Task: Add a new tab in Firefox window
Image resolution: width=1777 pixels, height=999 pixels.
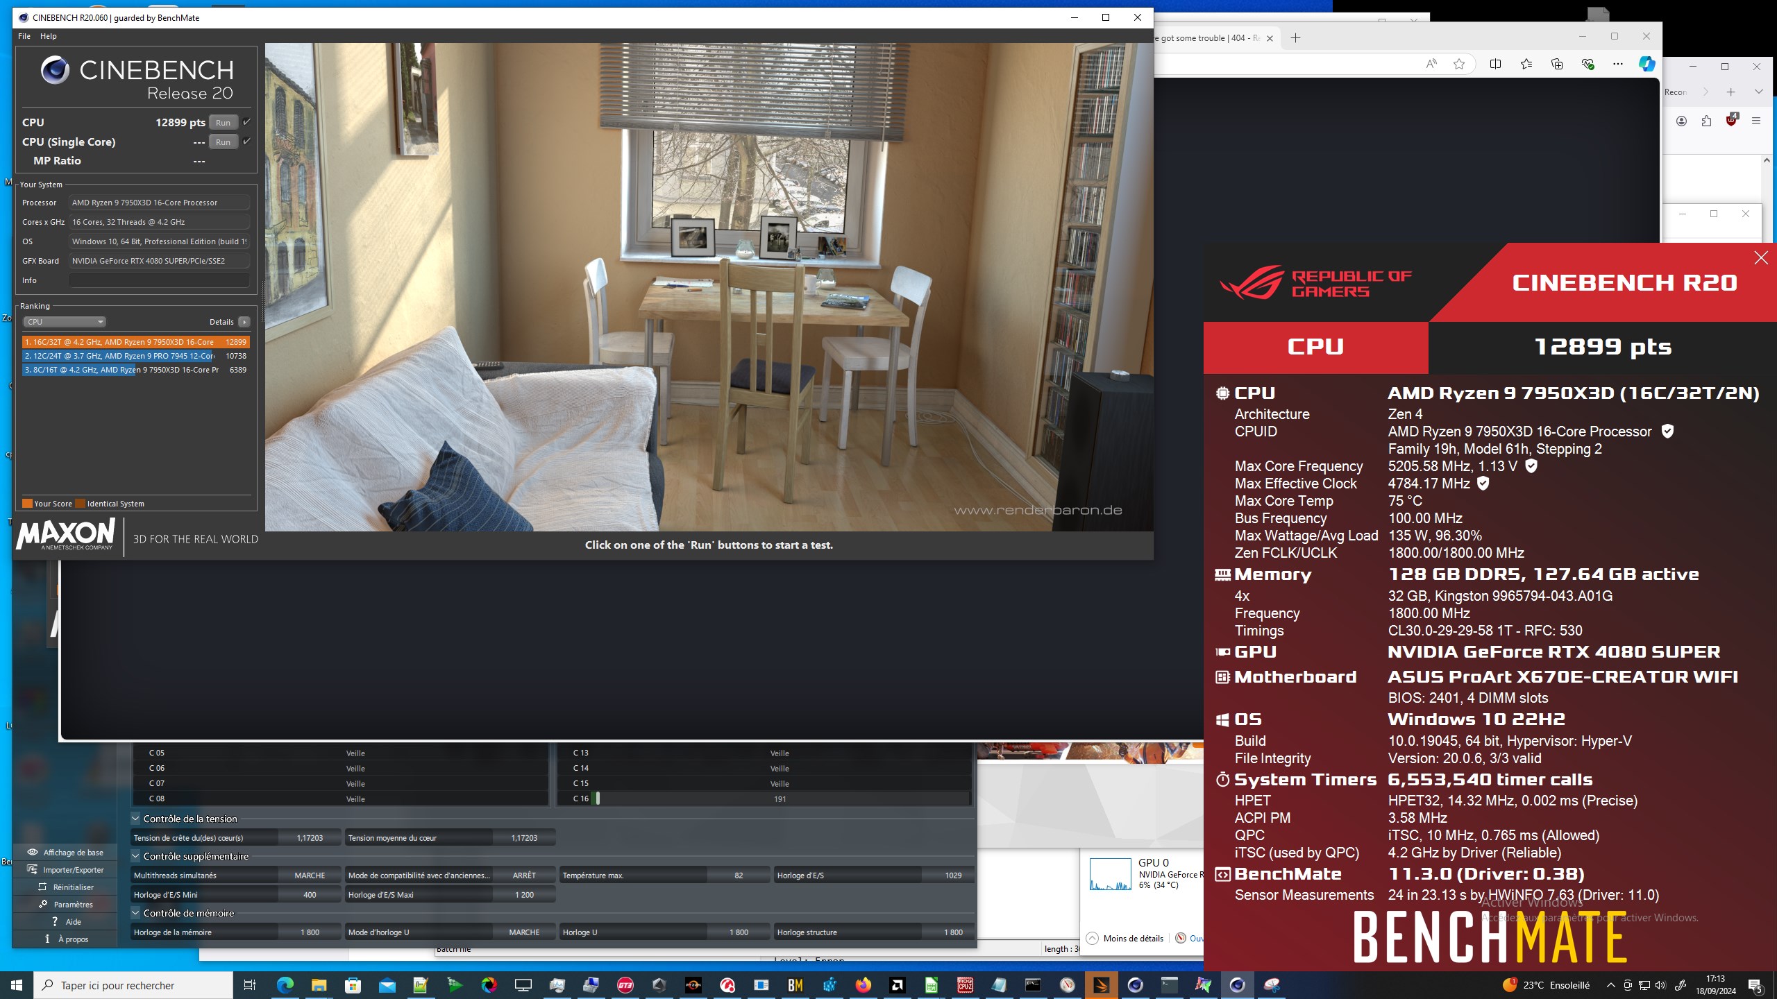Action: (x=1730, y=92)
